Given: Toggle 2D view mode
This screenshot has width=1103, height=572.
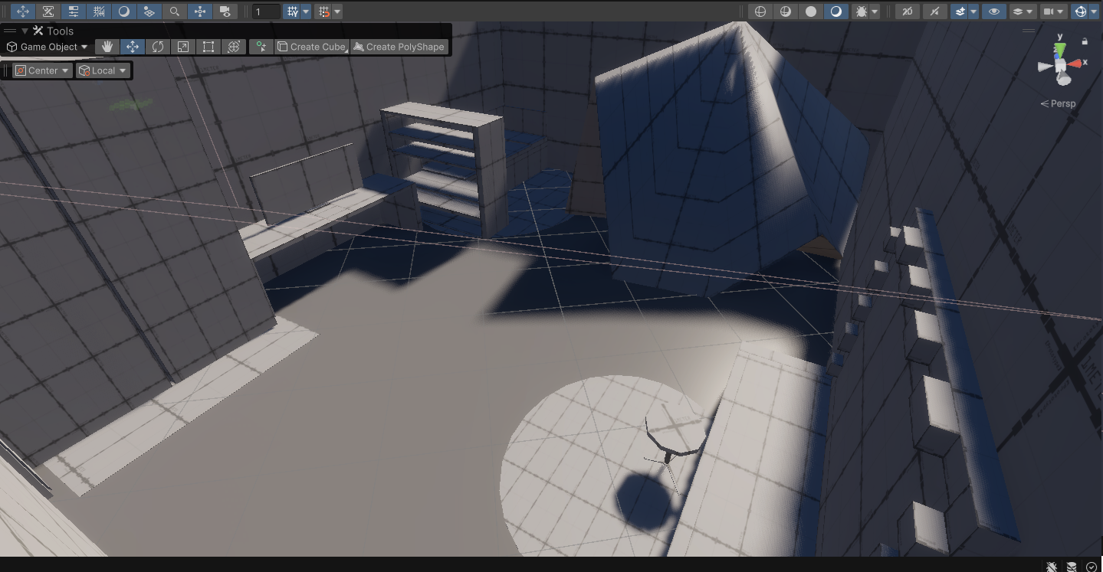Looking at the screenshot, I should [908, 11].
